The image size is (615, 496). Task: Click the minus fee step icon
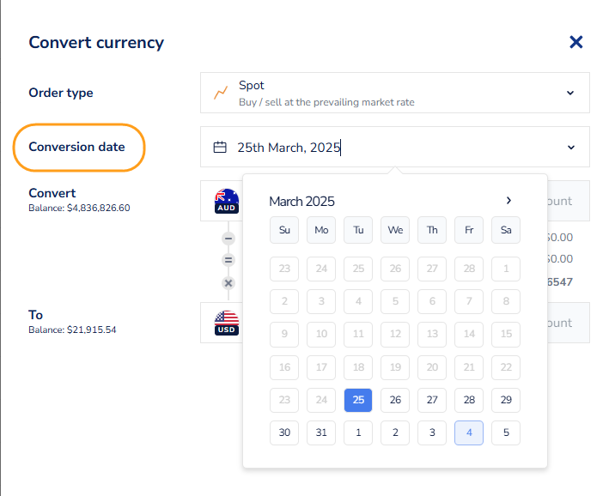pos(228,238)
